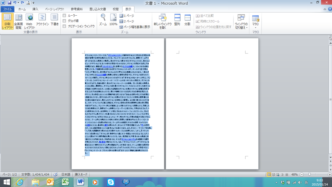Viewport: 332px width, 187px height.
Task: Open the Windows Start button
Action: click(6, 182)
